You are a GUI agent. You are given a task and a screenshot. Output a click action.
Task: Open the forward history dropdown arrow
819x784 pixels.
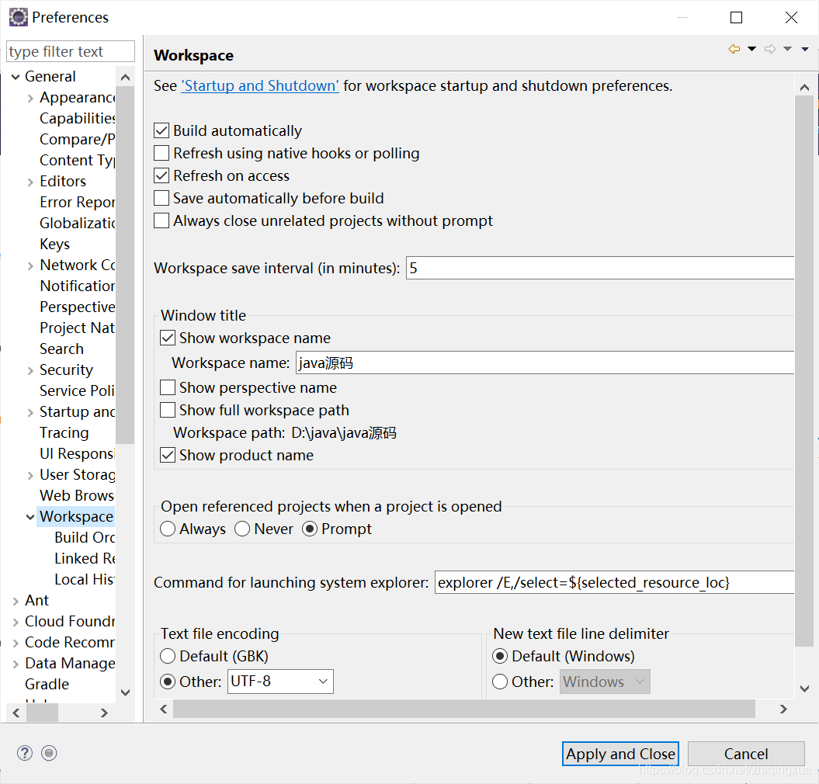click(787, 49)
